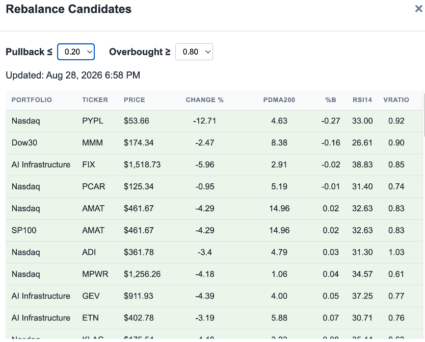The width and height of the screenshot is (425, 342).
Task: Click the 37.25 RSI14 value
Action: tap(362, 296)
